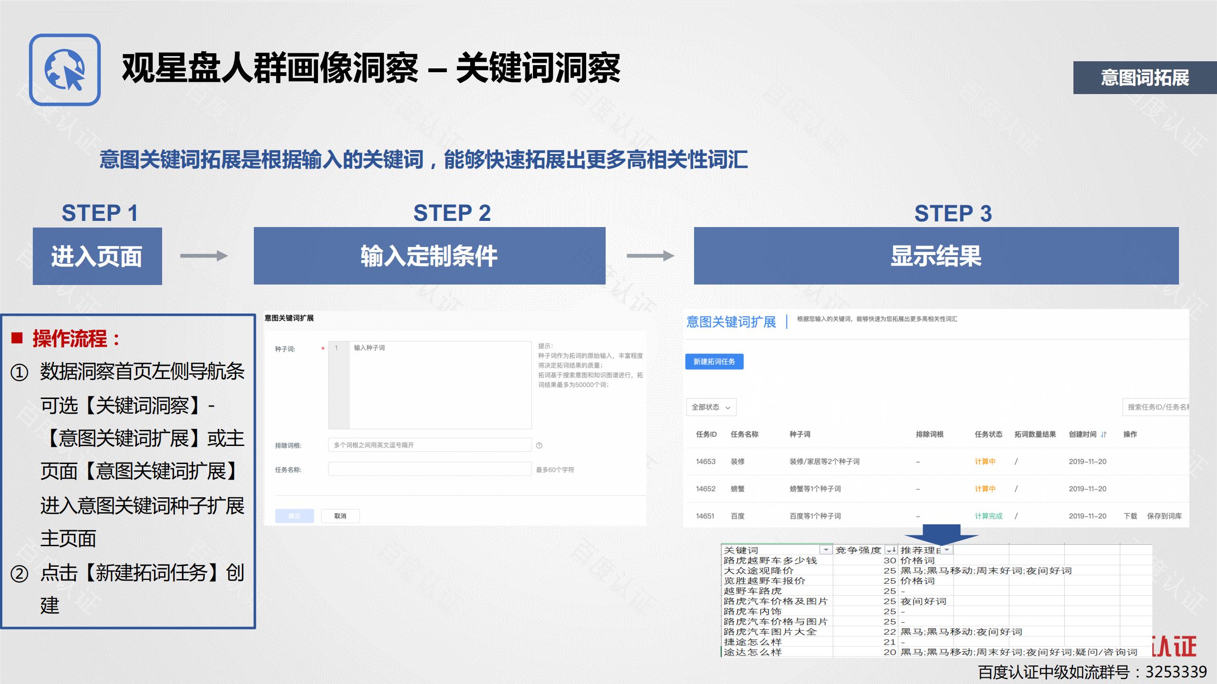Click 下载 link for task 14651
Screen dimensions: 1217x684
pos(1130,516)
